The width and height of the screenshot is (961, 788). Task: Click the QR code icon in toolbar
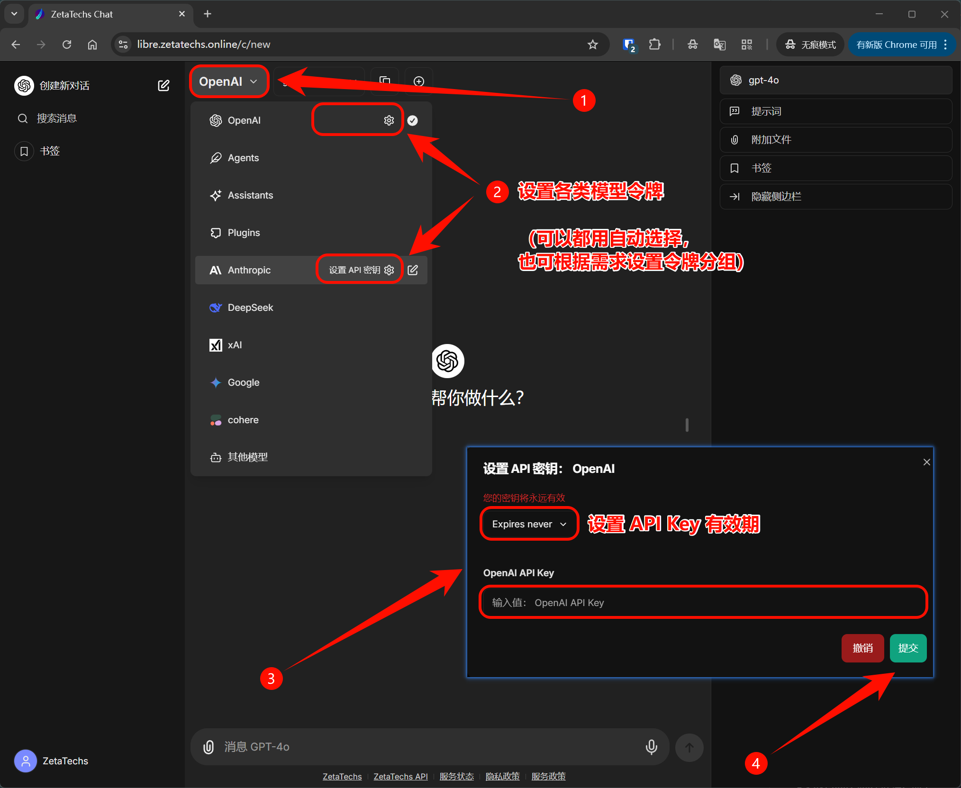[x=747, y=45]
